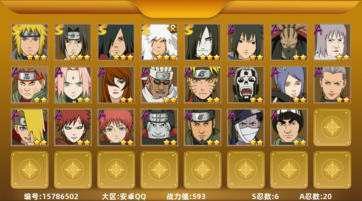Screen dimensions: 362x201
Task: Open the pale long-black-haired S-rank portrait
Action: 202,42
